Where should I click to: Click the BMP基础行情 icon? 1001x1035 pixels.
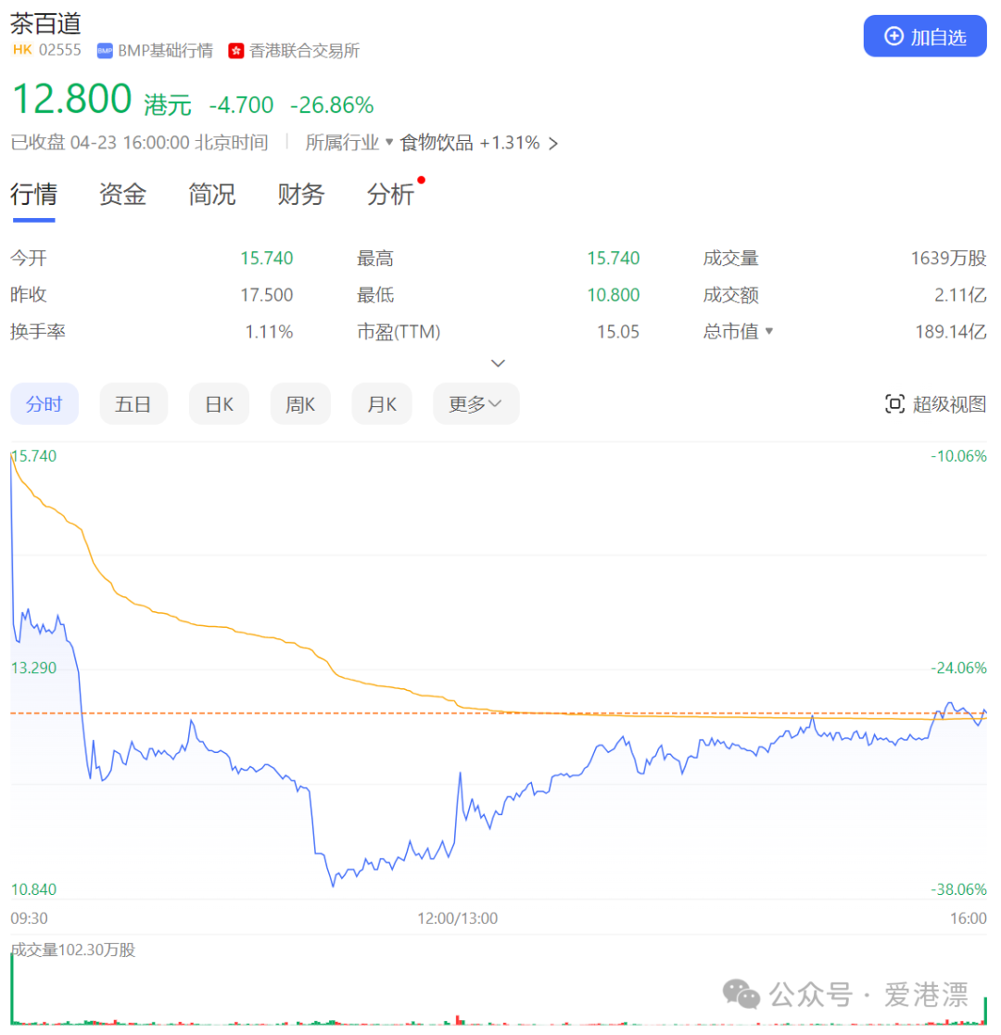click(x=104, y=51)
